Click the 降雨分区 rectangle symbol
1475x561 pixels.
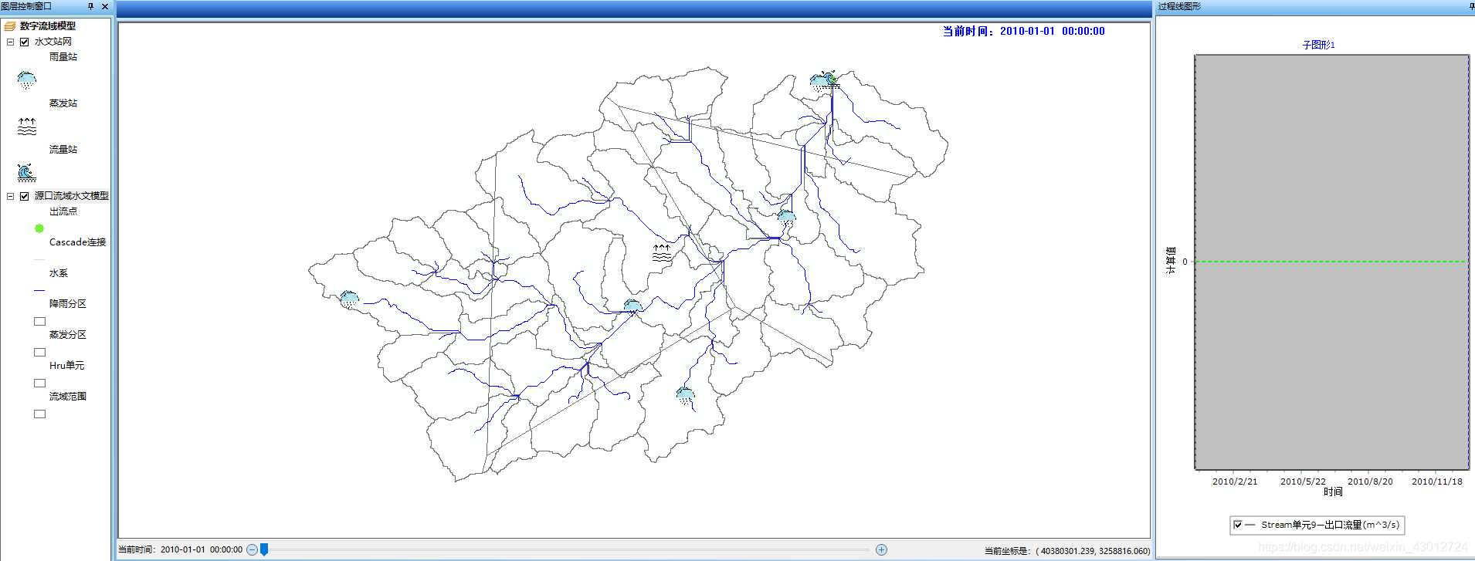click(39, 321)
